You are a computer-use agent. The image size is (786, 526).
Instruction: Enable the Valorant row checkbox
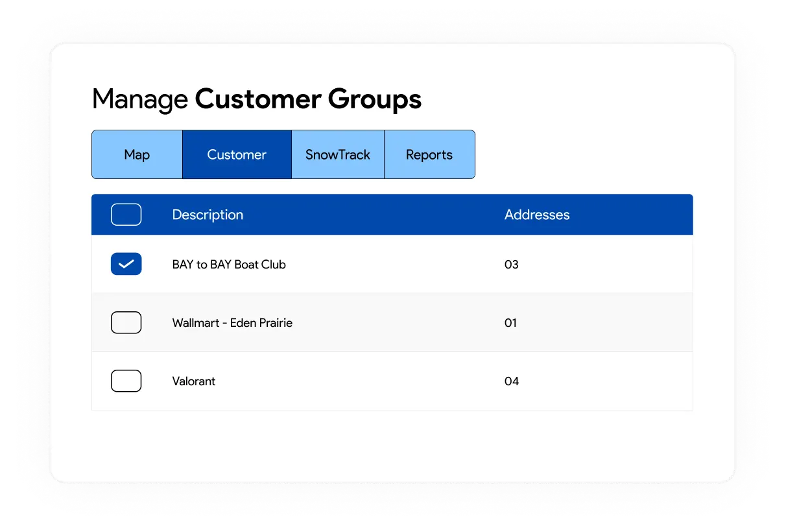(126, 381)
